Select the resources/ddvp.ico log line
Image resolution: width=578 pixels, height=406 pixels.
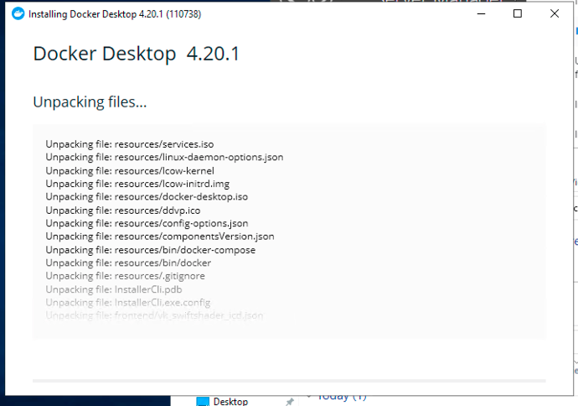pyautogui.click(x=123, y=211)
